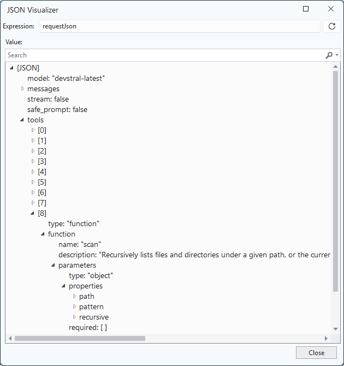
Task: Refresh the requestJson expression value
Action: click(x=332, y=26)
